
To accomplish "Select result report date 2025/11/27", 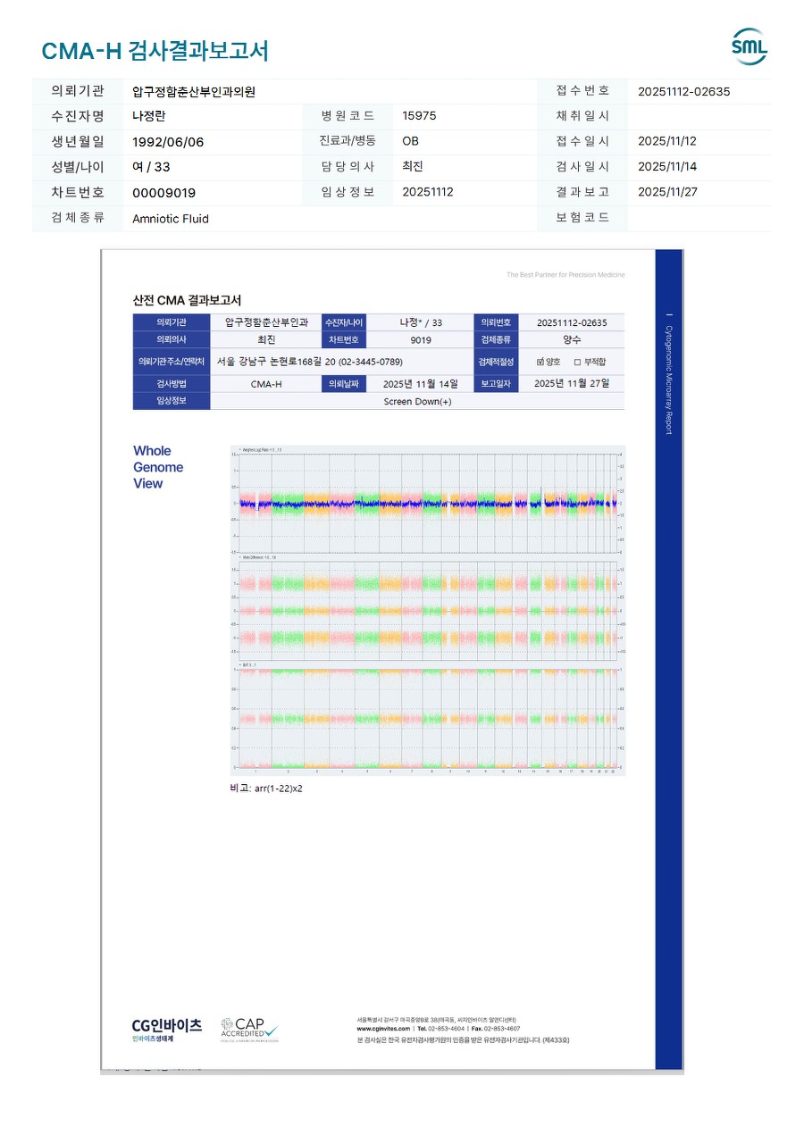I will click(x=667, y=192).
